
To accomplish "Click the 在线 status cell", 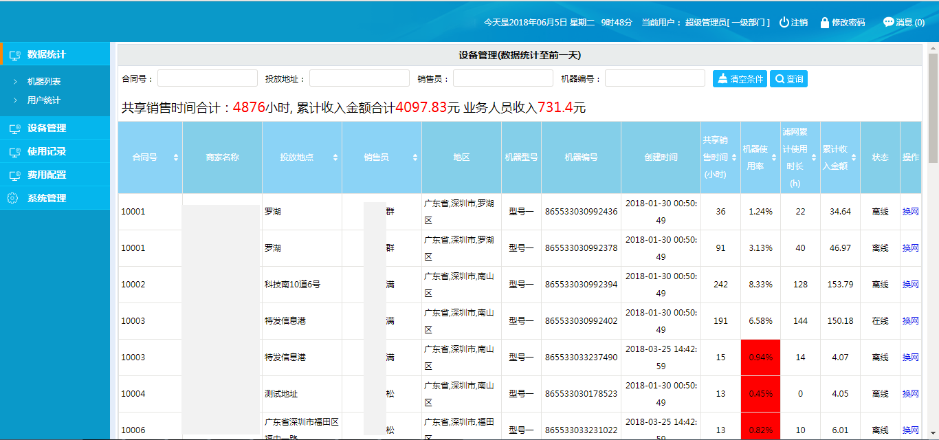I will coord(880,321).
